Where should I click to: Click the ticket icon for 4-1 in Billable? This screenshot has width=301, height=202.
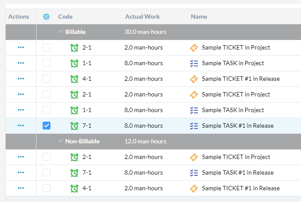click(194, 79)
